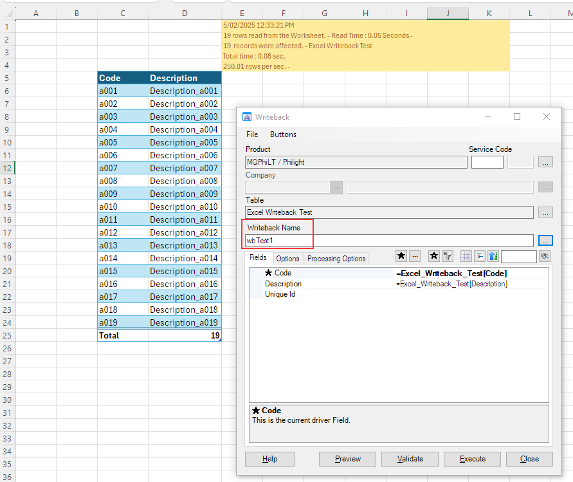This screenshot has width=573, height=482.
Task: Click the Close button at dialog bottom
Action: click(x=529, y=459)
